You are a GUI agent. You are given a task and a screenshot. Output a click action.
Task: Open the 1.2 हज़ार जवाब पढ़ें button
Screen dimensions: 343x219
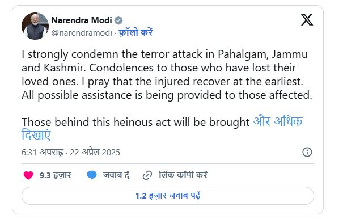pyautogui.click(x=168, y=196)
